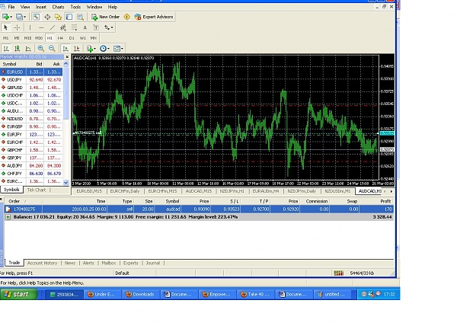Switch to the Tick Chart tab
476x329 pixels.
[36, 190]
